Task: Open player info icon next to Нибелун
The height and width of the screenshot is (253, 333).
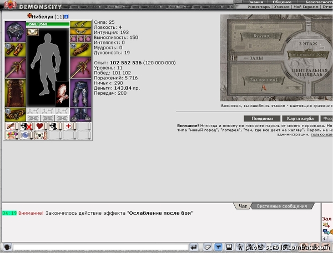Action: pos(67,16)
